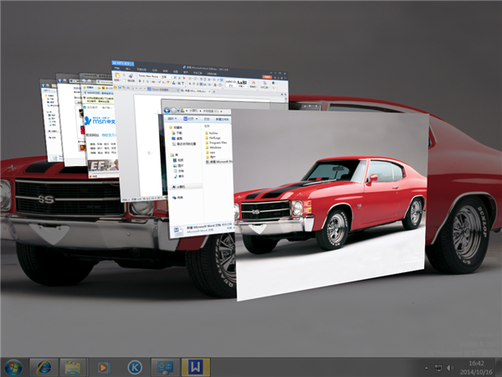Screen dimensions: 502x377
Task: Open Windows Explorer from the taskbar
Action: 74,367
